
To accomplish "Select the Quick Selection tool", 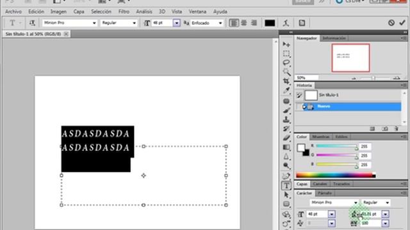I will tap(286, 72).
